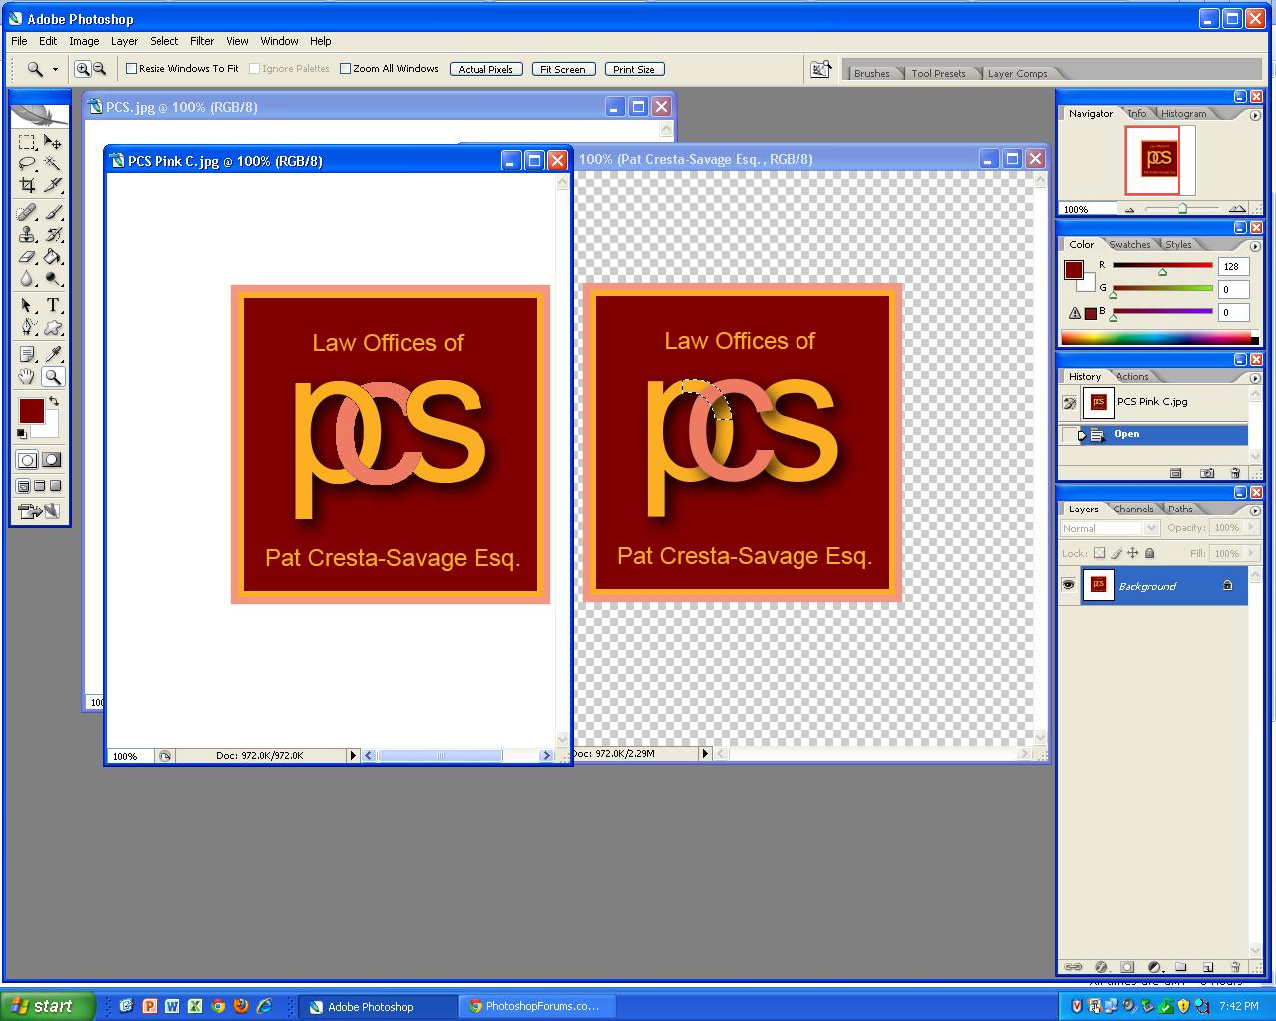The height and width of the screenshot is (1021, 1276).
Task: Open the History panel flyout menu
Action: [x=1255, y=378]
